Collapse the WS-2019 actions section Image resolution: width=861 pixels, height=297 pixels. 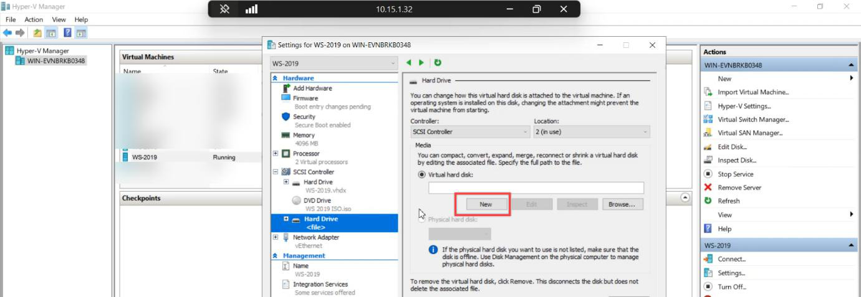(851, 246)
